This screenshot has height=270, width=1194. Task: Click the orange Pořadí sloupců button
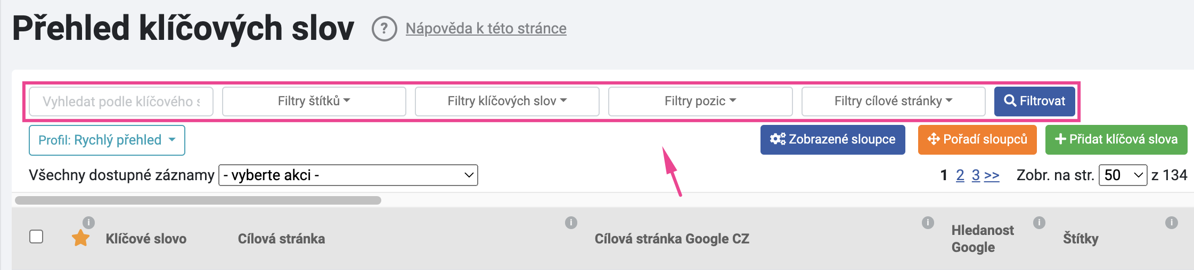tap(977, 140)
